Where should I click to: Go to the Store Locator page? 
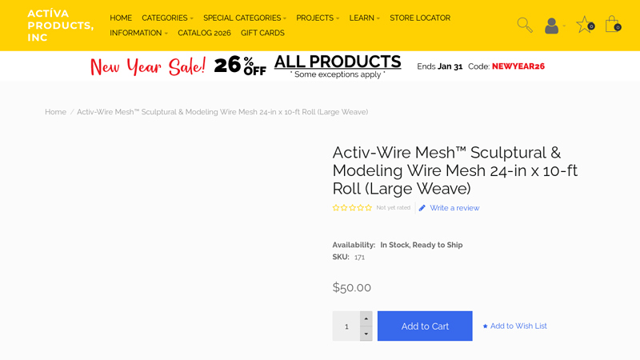(420, 18)
